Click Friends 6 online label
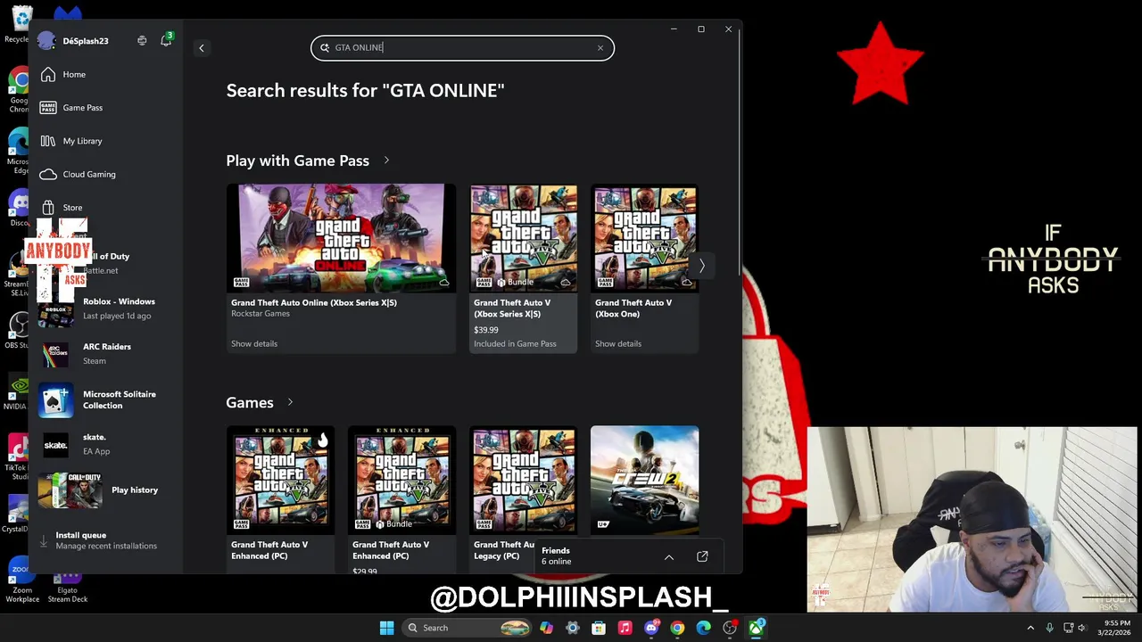Image resolution: width=1142 pixels, height=642 pixels. [556, 556]
